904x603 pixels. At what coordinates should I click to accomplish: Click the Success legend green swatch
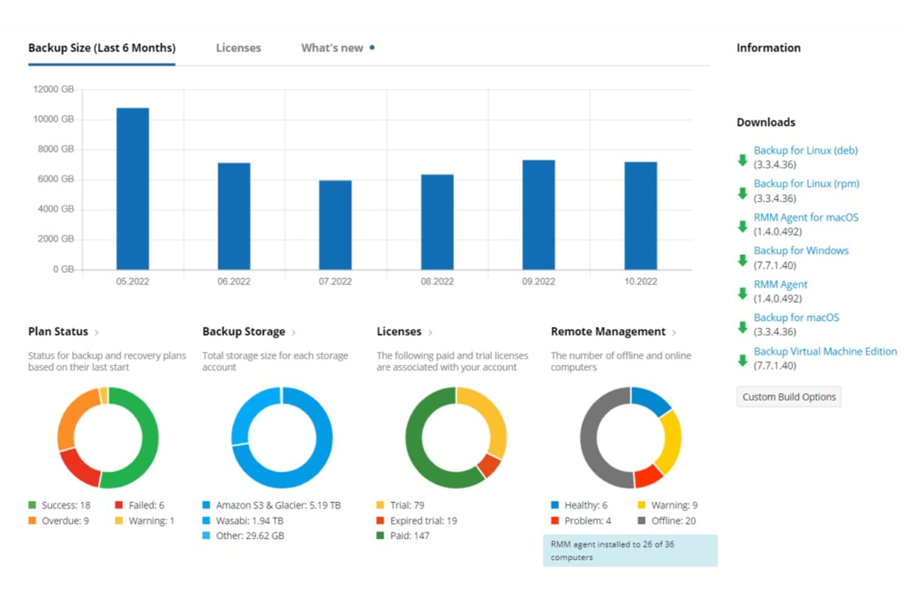point(32,505)
